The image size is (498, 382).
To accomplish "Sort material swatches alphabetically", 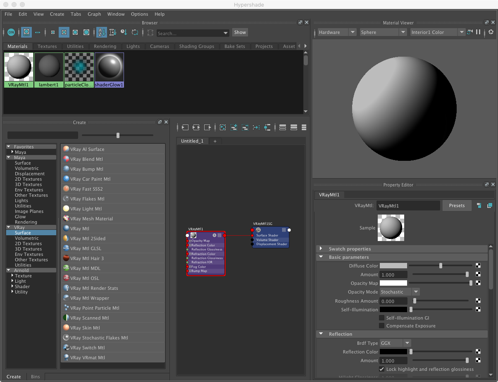I will (x=102, y=32).
